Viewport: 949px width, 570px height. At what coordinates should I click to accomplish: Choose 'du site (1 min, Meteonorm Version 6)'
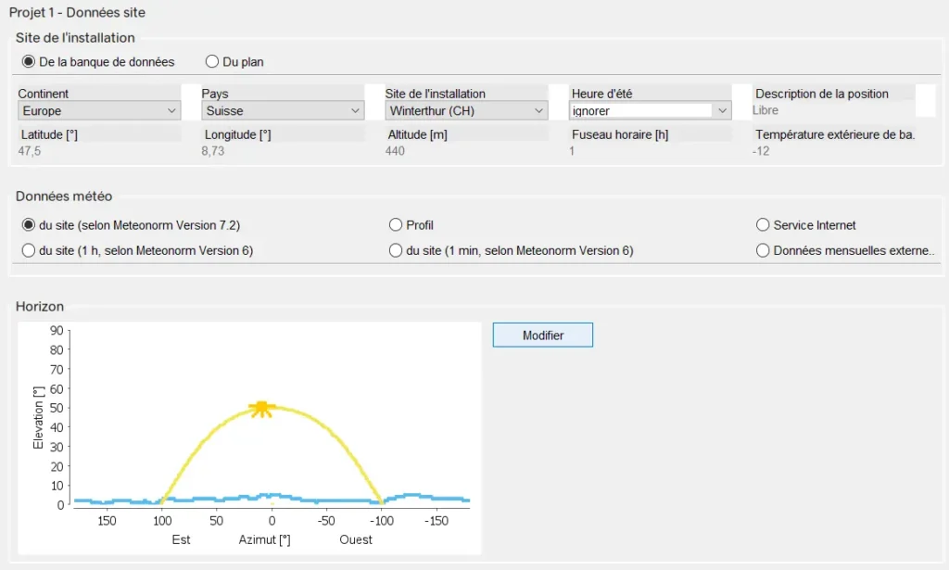(396, 250)
